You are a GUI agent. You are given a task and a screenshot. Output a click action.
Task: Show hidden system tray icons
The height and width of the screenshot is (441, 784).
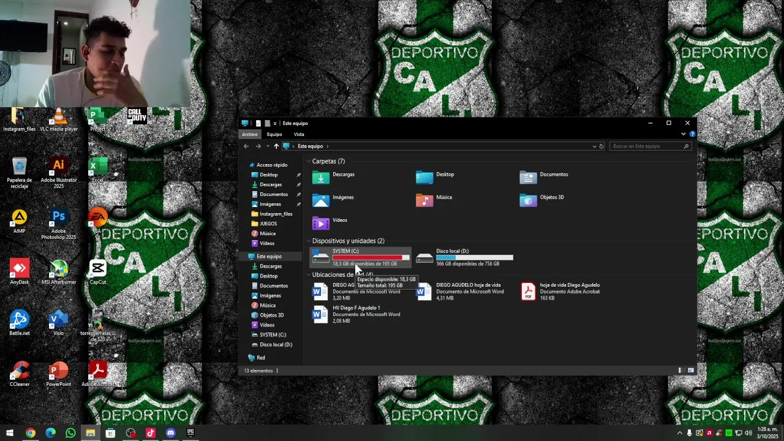(x=679, y=433)
